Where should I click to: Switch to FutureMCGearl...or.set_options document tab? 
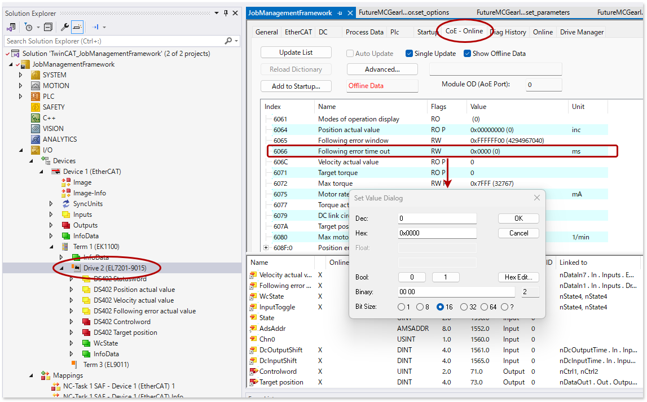click(404, 12)
